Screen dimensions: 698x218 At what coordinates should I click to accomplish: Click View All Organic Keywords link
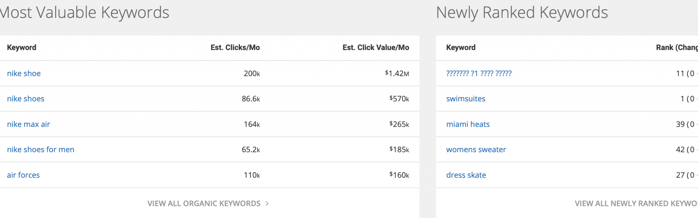coord(204,203)
